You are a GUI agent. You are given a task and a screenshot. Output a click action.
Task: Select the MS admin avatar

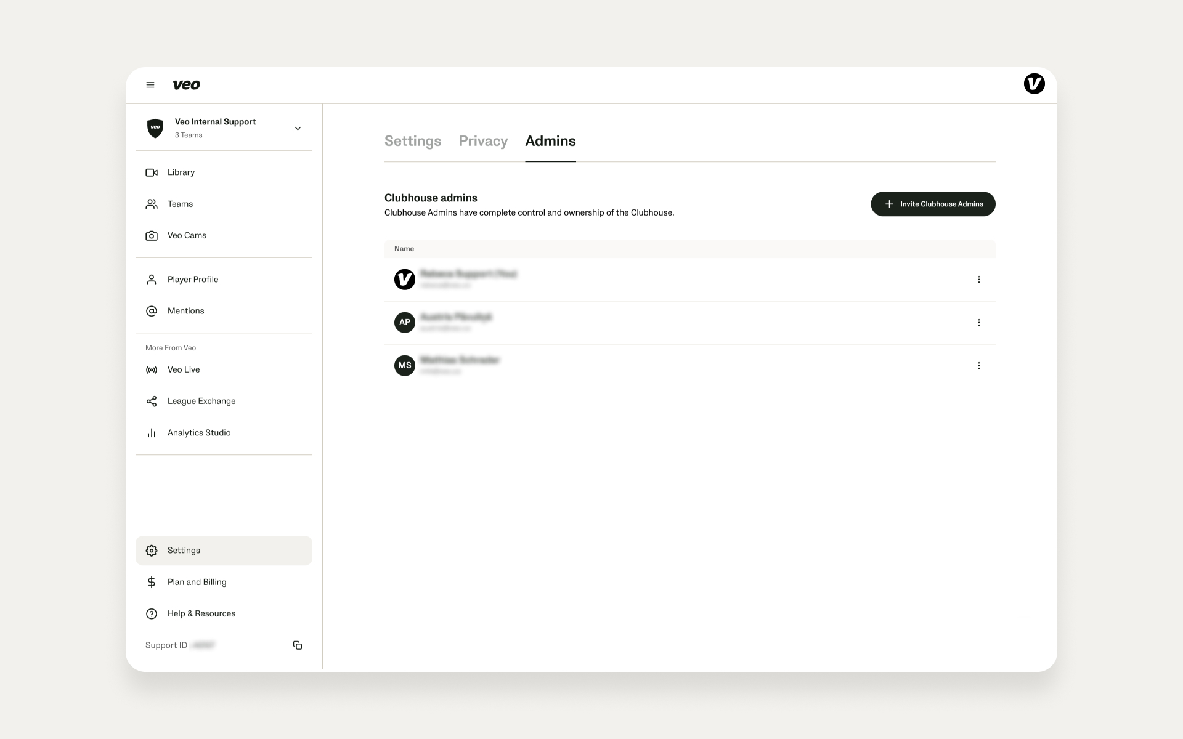404,366
